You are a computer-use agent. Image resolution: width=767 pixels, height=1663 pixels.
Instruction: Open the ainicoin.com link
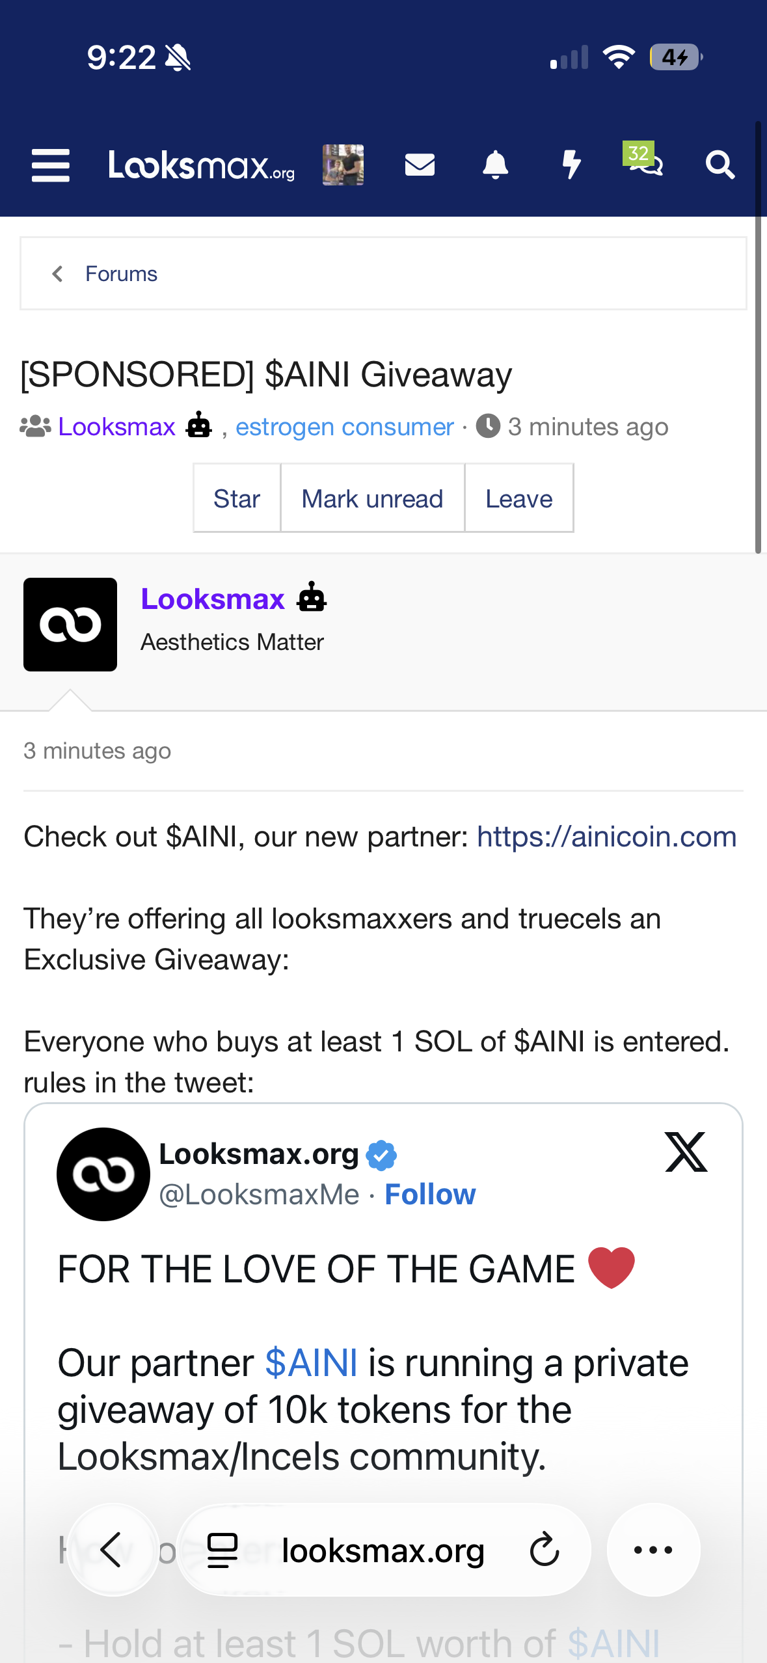(x=606, y=837)
